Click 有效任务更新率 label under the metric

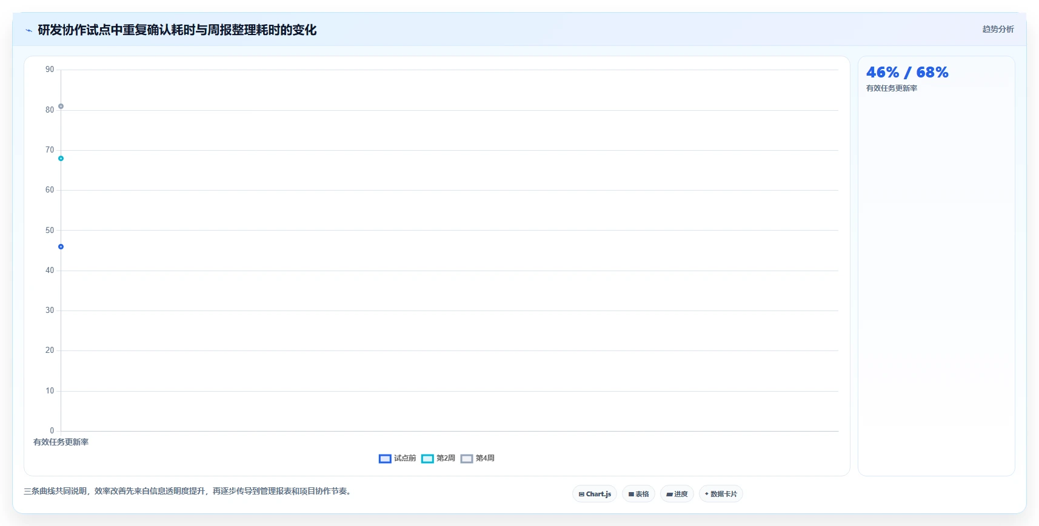pos(892,88)
